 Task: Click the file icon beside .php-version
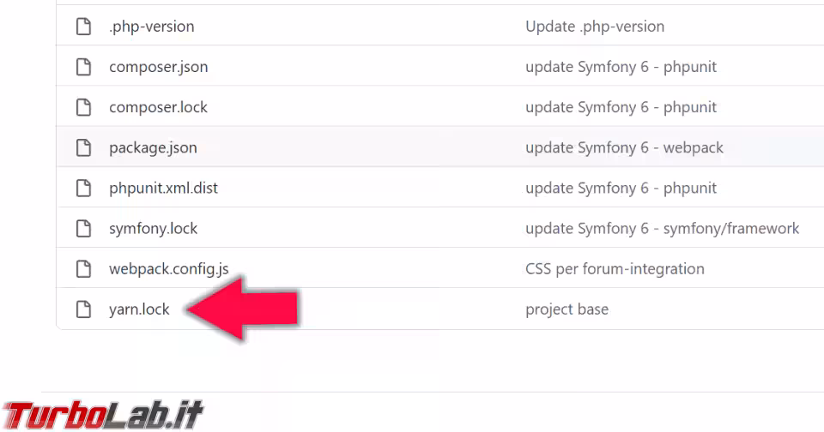[x=83, y=27]
